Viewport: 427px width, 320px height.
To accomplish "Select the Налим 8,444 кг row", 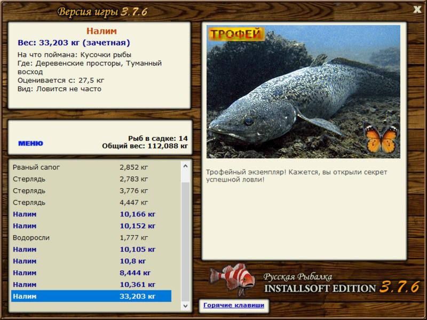I will tap(91, 273).
